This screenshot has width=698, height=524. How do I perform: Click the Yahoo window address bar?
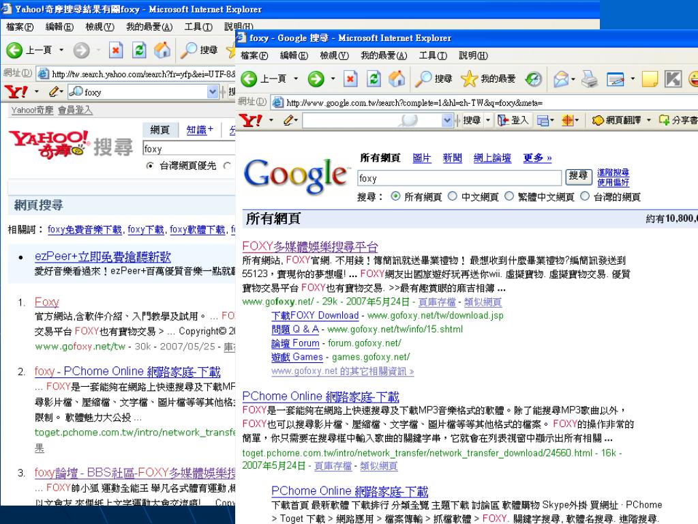tap(136, 74)
